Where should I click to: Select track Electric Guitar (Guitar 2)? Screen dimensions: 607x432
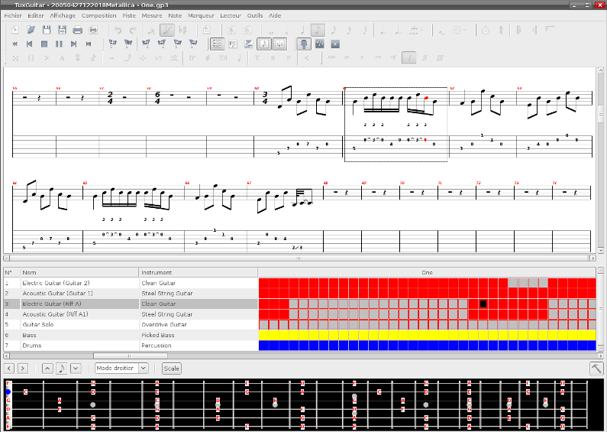tap(131, 283)
